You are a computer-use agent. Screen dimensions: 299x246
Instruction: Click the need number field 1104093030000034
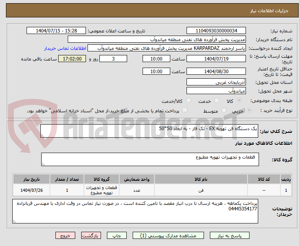click(x=216, y=31)
